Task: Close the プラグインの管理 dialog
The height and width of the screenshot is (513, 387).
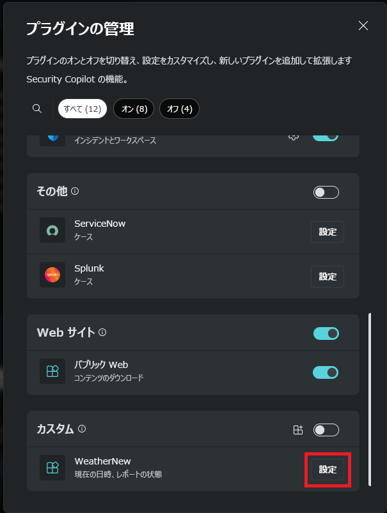Action: click(x=363, y=26)
